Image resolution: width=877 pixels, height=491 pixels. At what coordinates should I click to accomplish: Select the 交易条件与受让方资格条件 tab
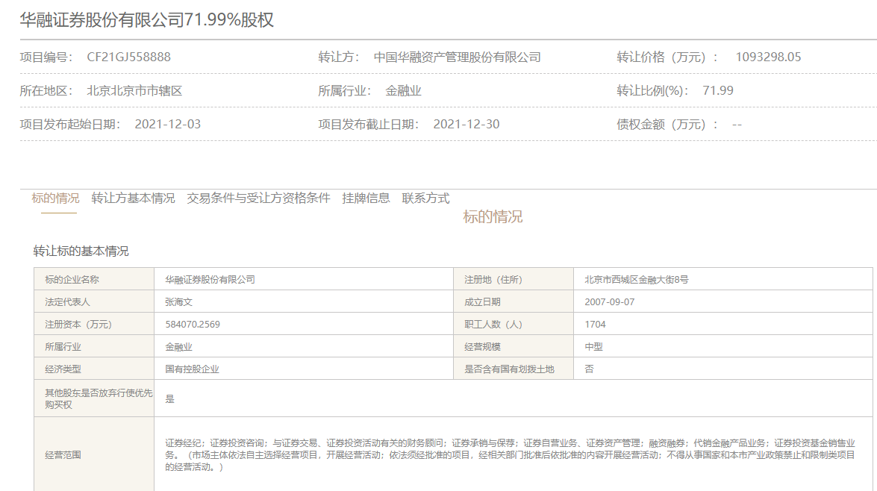point(258,198)
